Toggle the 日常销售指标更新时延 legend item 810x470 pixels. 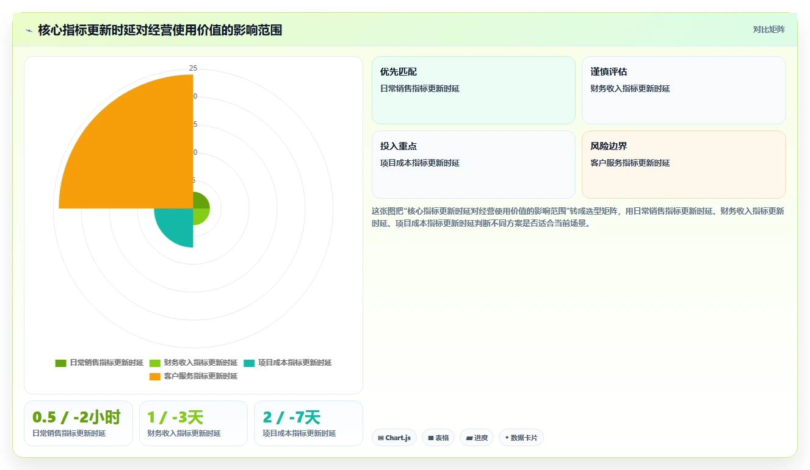click(99, 363)
